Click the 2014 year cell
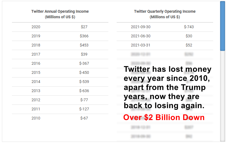Image resolution: width=227 pixels, height=143 pixels. (x=36, y=82)
